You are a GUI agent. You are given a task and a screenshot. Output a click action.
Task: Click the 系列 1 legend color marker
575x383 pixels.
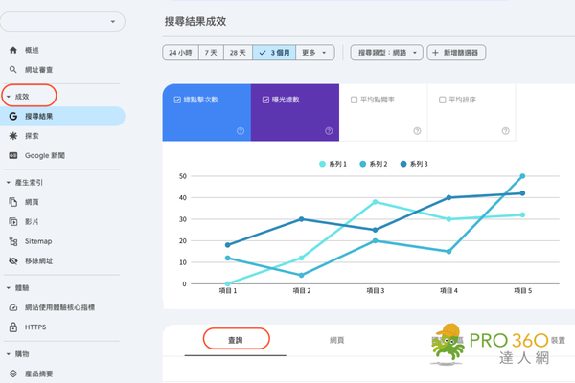click(x=321, y=164)
